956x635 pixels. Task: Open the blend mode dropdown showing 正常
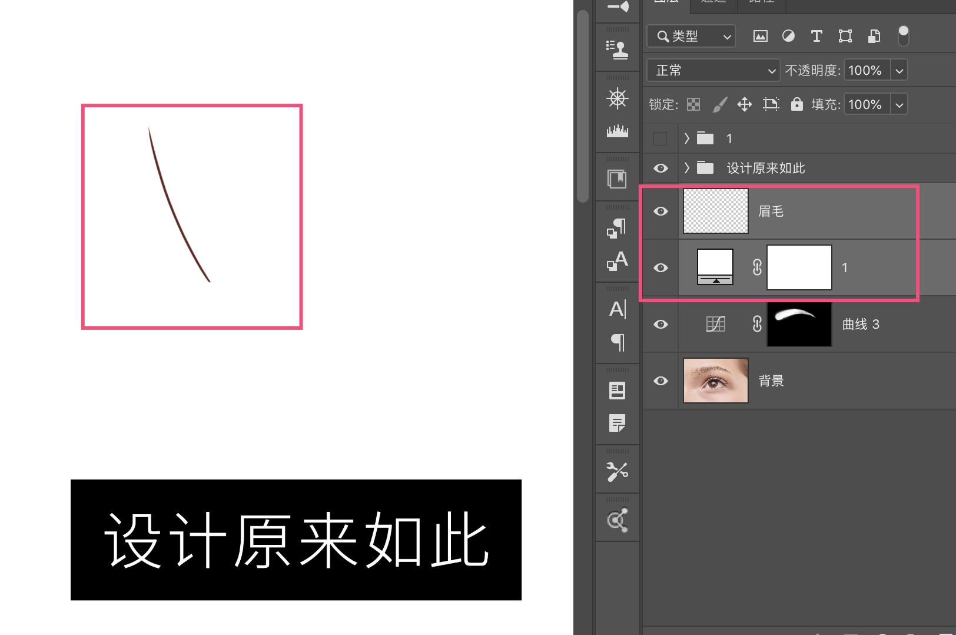713,70
